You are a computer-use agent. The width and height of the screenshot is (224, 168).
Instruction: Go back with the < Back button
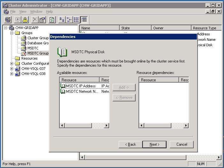point(131,144)
